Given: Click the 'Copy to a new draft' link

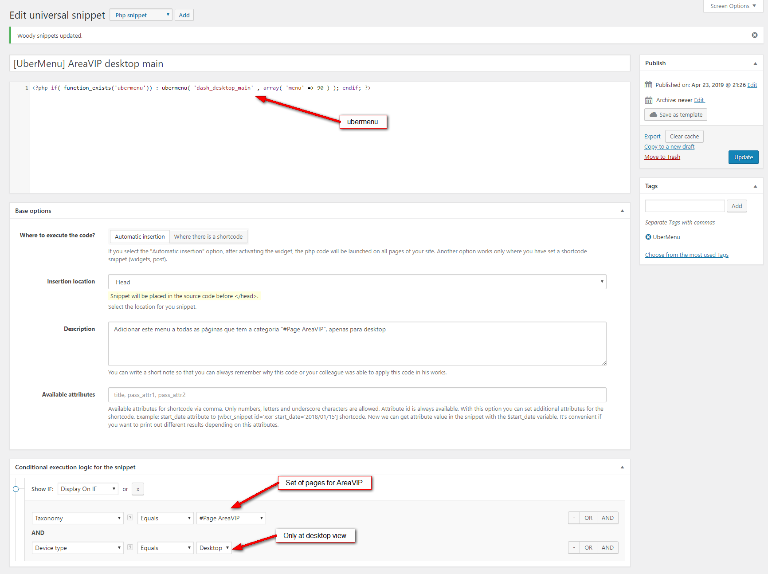Looking at the screenshot, I should (x=669, y=147).
